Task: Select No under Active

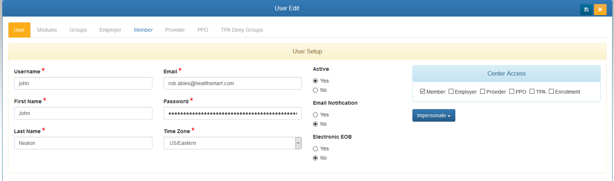Action: 316,90
